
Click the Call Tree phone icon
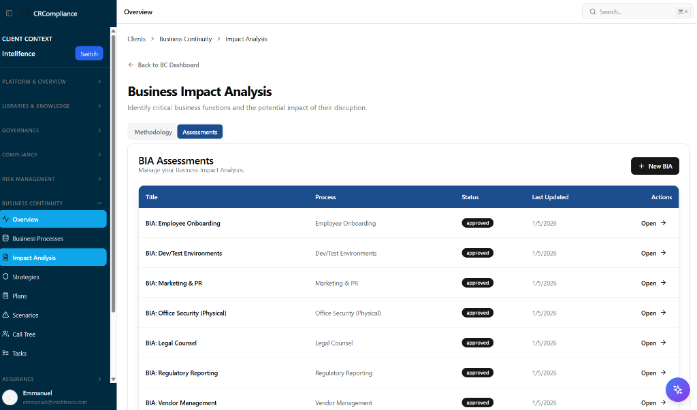(x=6, y=334)
